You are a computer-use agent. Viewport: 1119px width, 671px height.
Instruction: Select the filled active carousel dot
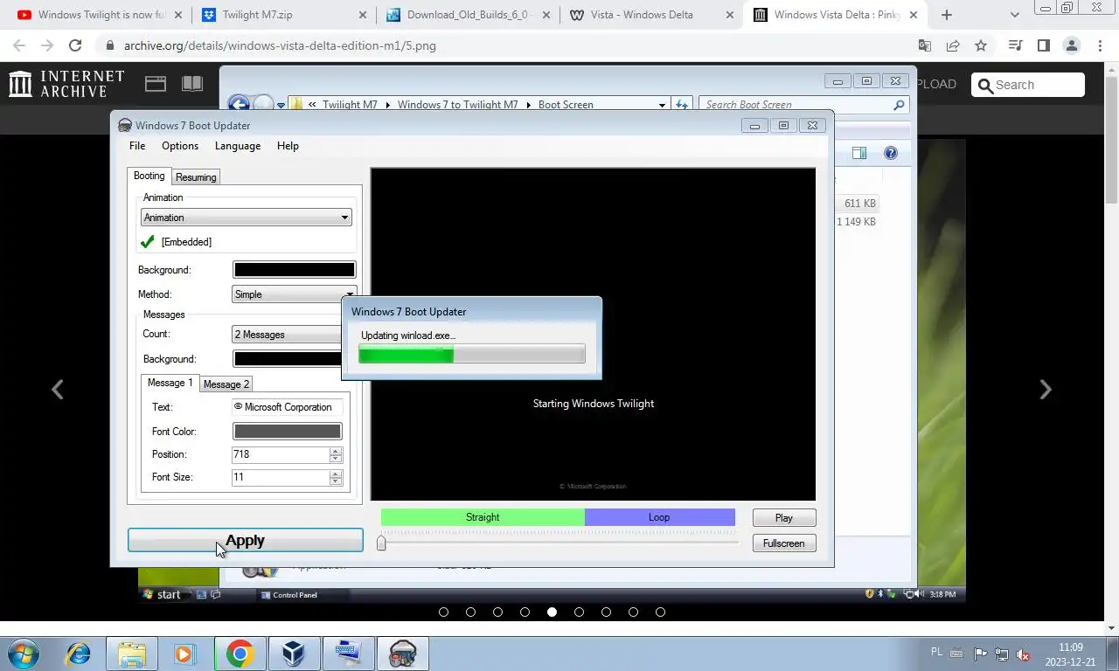click(x=552, y=612)
